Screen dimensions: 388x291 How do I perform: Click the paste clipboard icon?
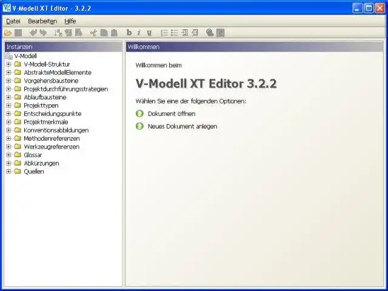pos(114,33)
